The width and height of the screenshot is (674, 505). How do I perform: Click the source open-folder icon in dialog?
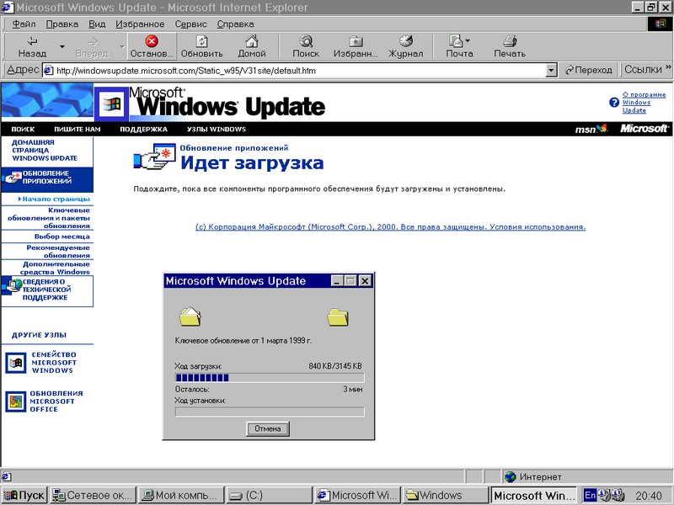pyautogui.click(x=190, y=317)
